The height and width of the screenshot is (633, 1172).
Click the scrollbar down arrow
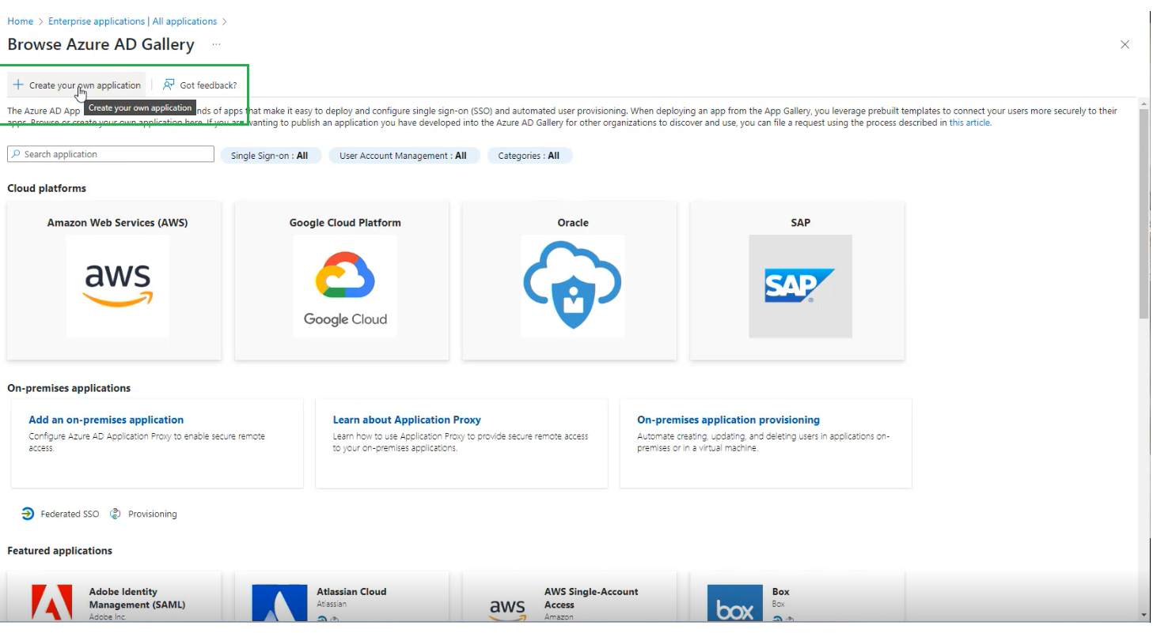click(1144, 615)
